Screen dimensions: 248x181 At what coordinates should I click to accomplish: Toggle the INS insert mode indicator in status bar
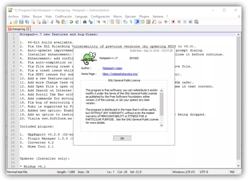click(x=232, y=172)
